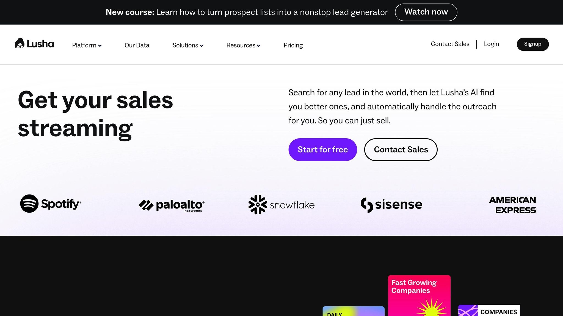Click the Watch now banner button

pos(426,12)
